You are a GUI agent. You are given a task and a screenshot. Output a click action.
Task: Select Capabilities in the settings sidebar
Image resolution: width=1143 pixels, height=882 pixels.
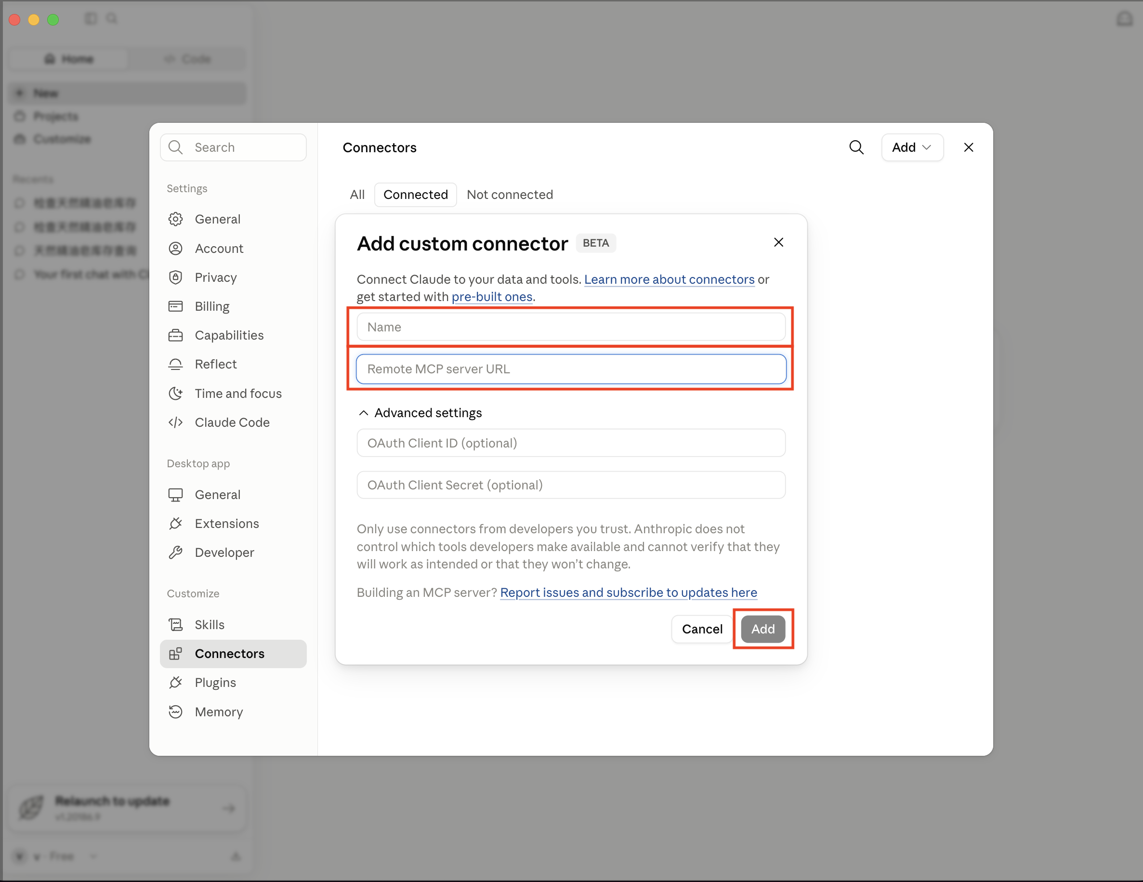pos(233,335)
